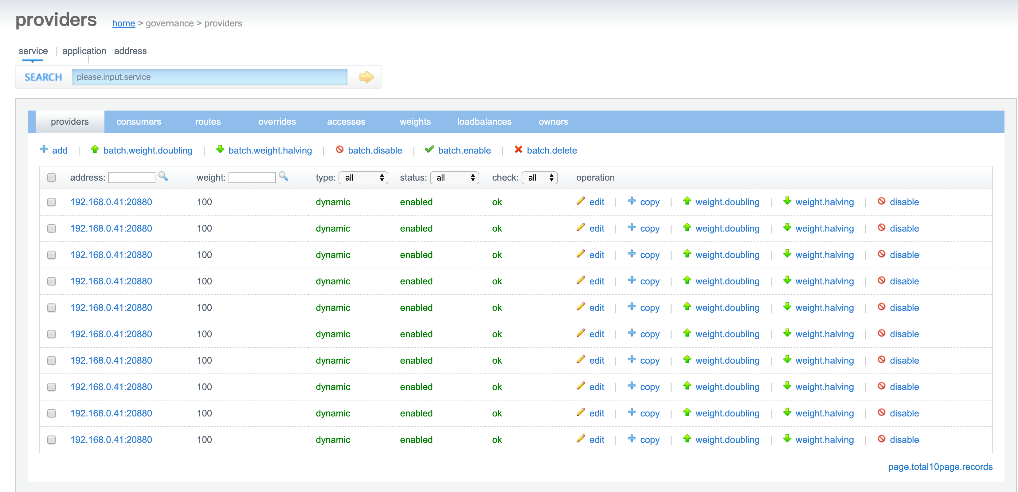Go to the weights tab
Screen dimensions: 1018x492
pos(415,122)
